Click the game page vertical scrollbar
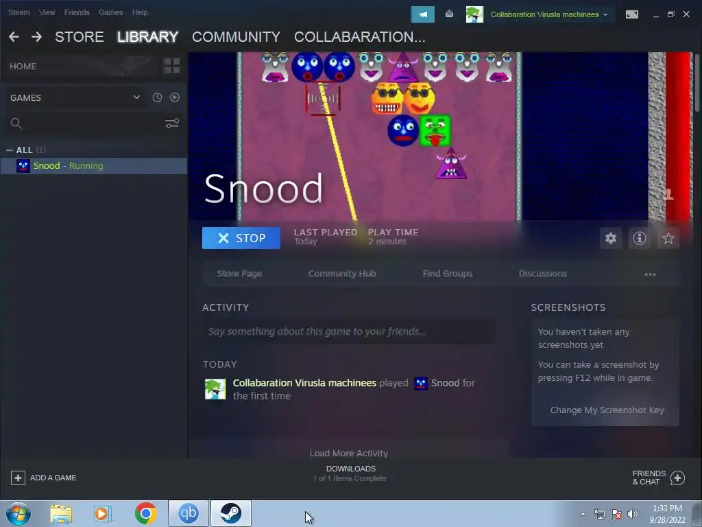The image size is (702, 527). tap(698, 82)
